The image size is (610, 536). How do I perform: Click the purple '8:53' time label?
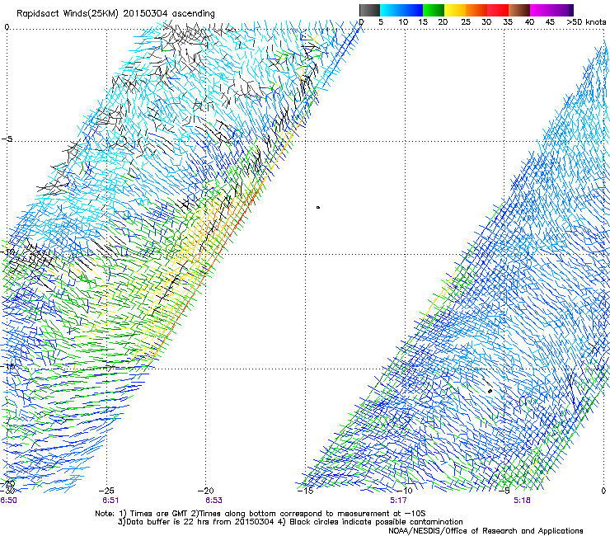click(x=213, y=501)
